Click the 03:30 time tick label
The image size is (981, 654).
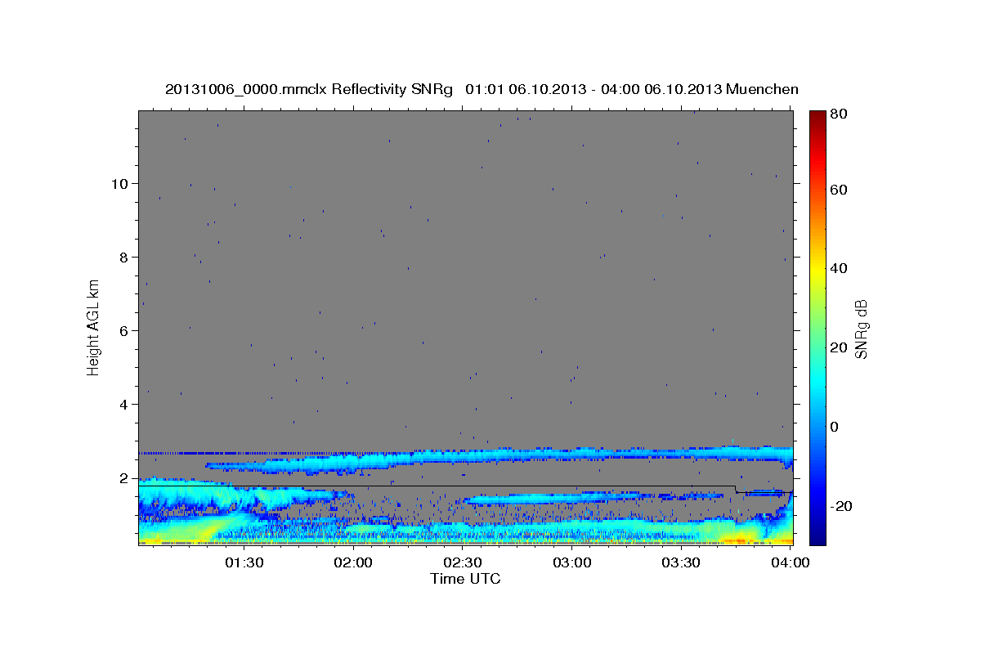(681, 562)
